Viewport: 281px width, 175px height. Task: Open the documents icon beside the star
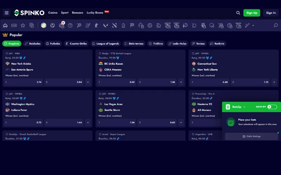(x=32, y=26)
